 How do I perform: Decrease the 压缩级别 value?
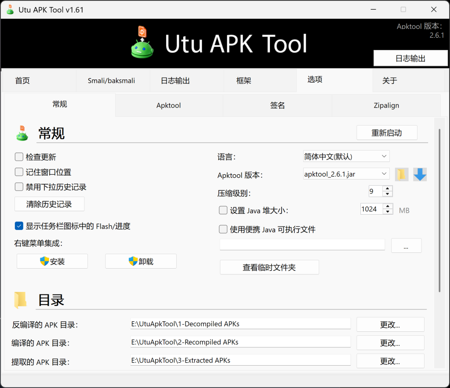[x=388, y=194]
